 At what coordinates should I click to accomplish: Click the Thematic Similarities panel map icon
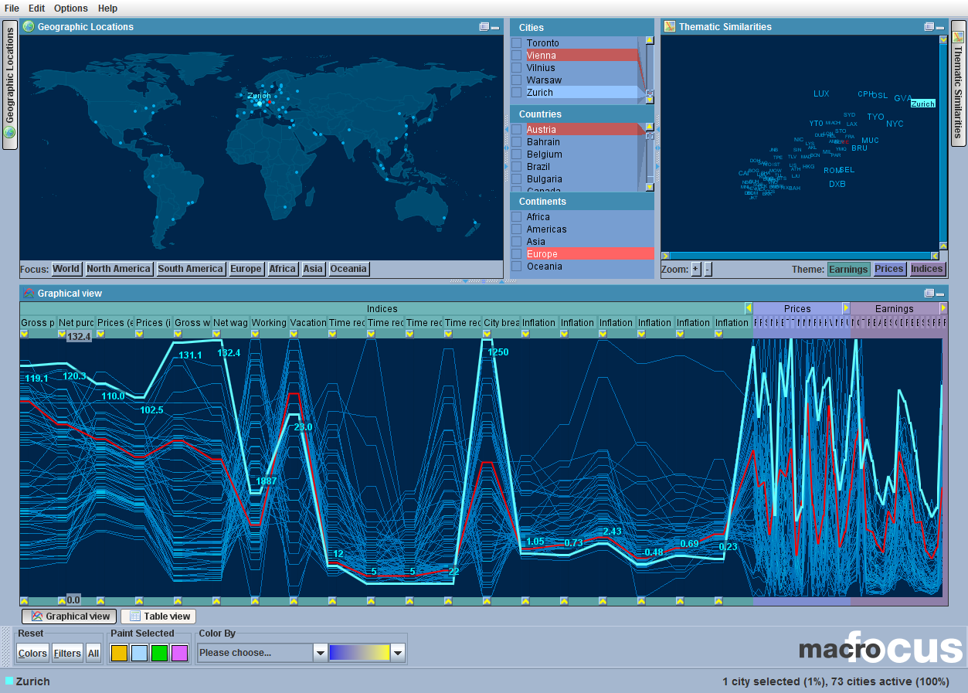671,26
